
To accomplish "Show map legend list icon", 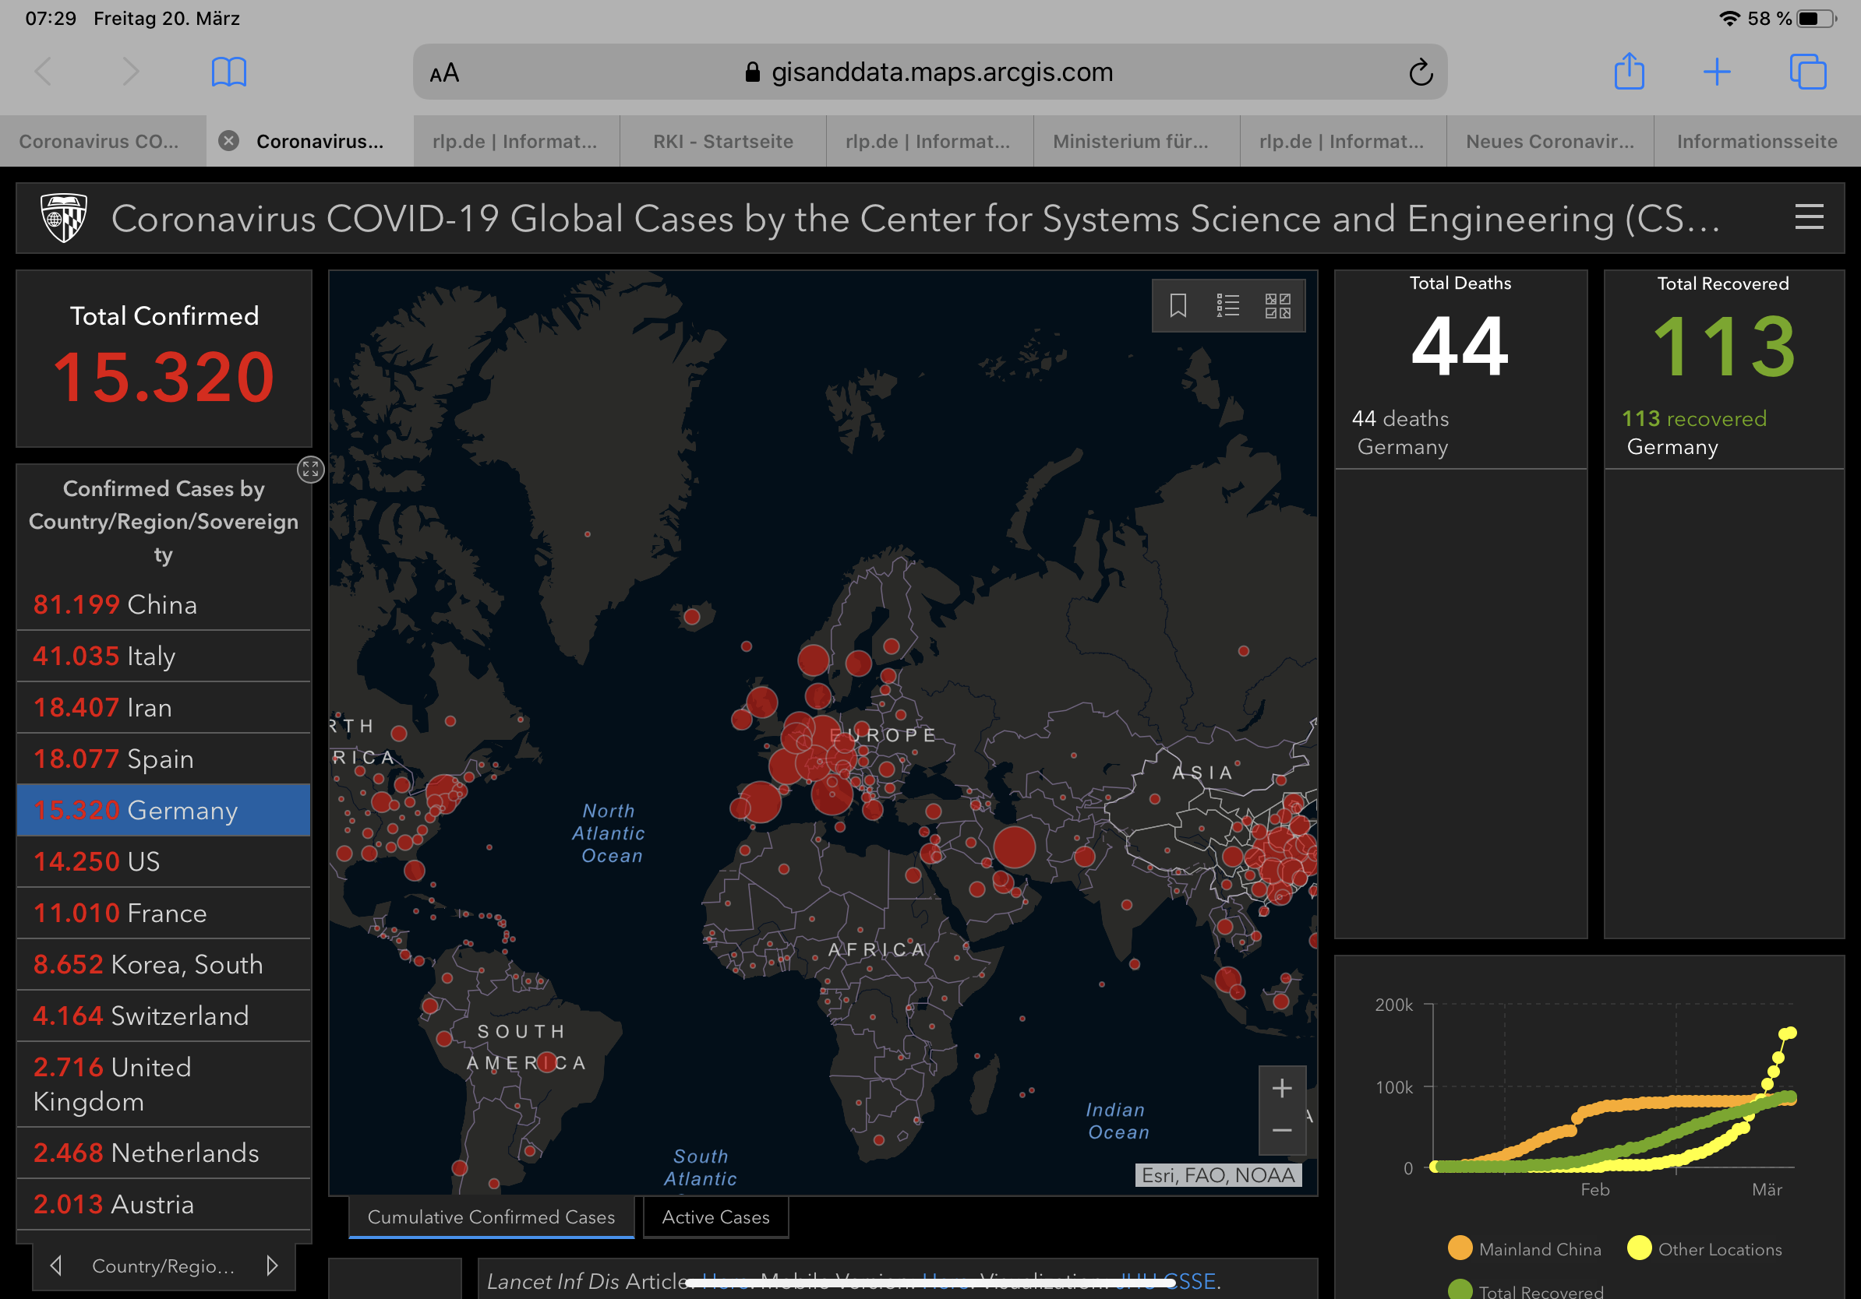I will click(1228, 305).
